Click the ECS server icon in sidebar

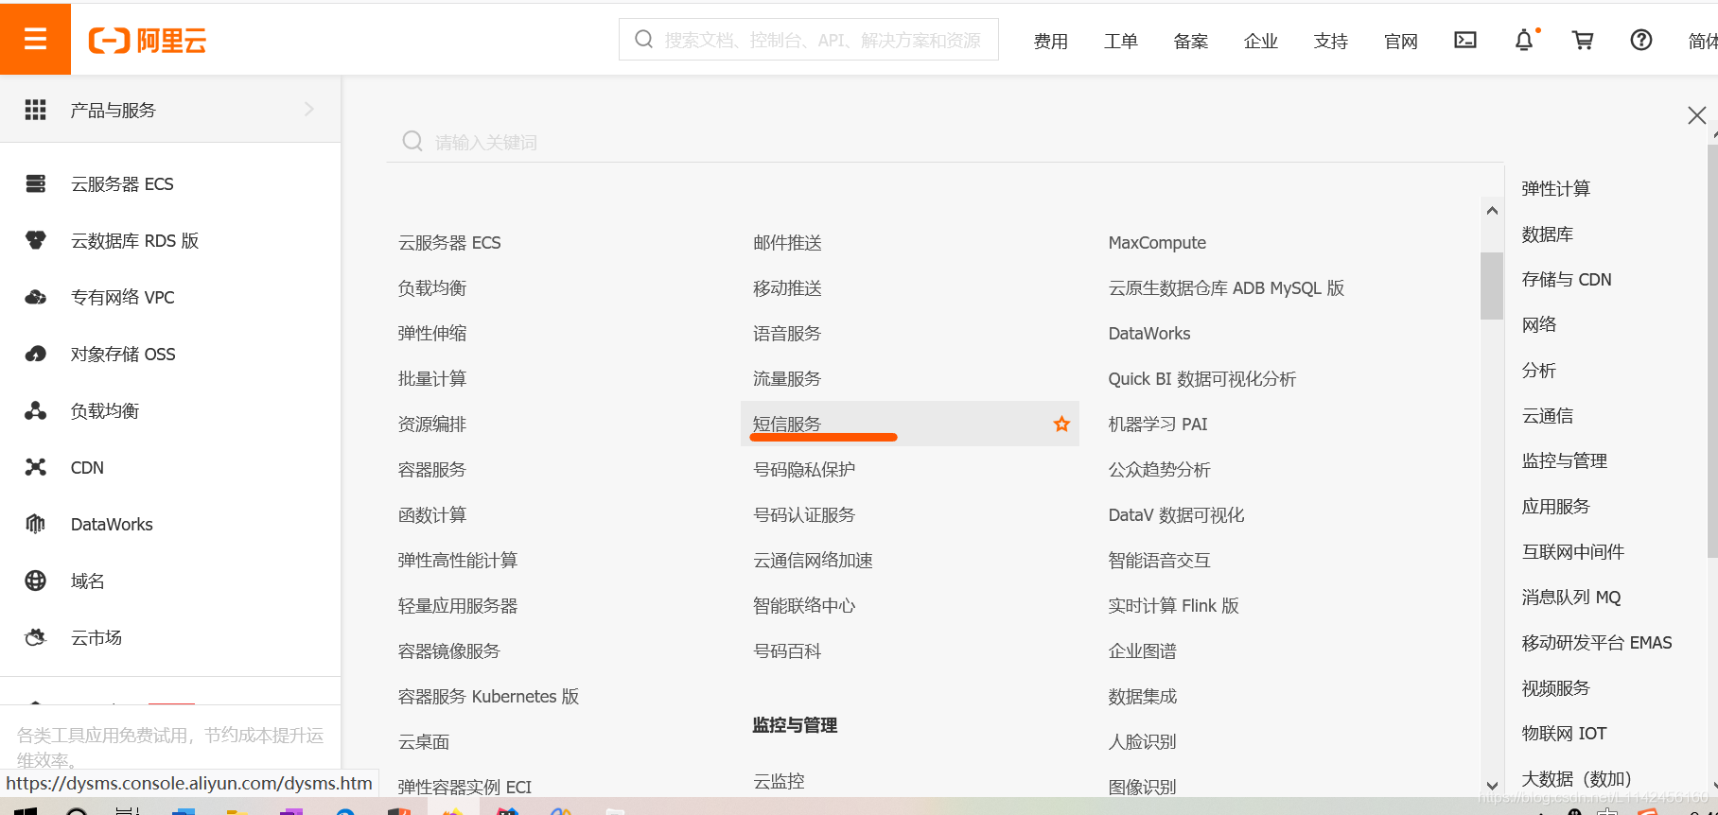(36, 183)
